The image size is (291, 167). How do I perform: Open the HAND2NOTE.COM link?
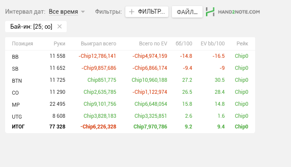coord(239,12)
